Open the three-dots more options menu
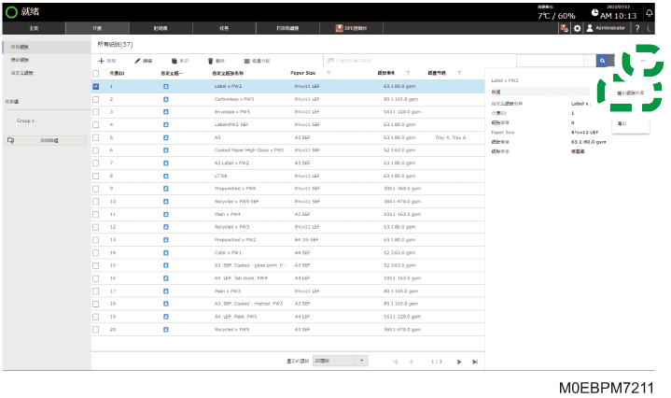 643,61
